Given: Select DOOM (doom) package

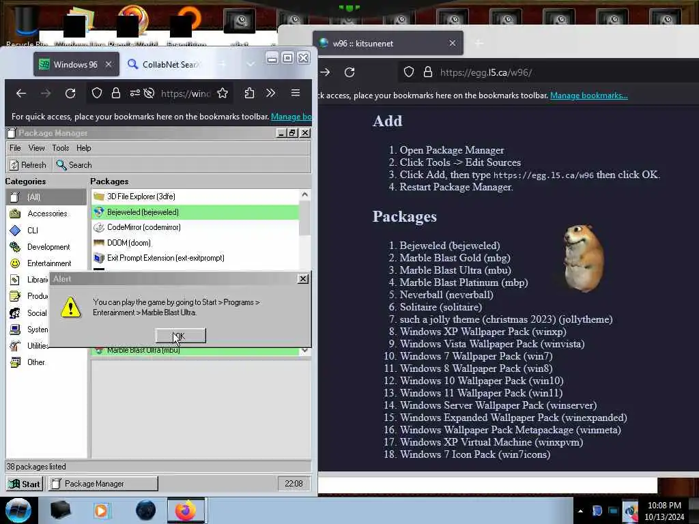Looking at the screenshot, I should (195, 243).
